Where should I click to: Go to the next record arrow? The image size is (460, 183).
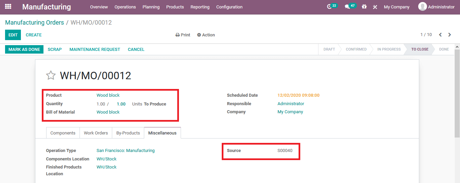click(x=450, y=35)
